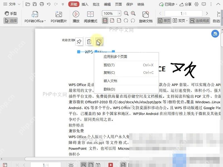Click the feedback chat bubble icon

(204, 4)
